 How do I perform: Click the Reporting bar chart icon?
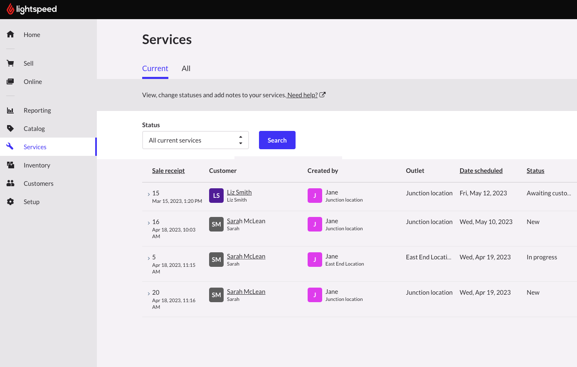point(10,110)
